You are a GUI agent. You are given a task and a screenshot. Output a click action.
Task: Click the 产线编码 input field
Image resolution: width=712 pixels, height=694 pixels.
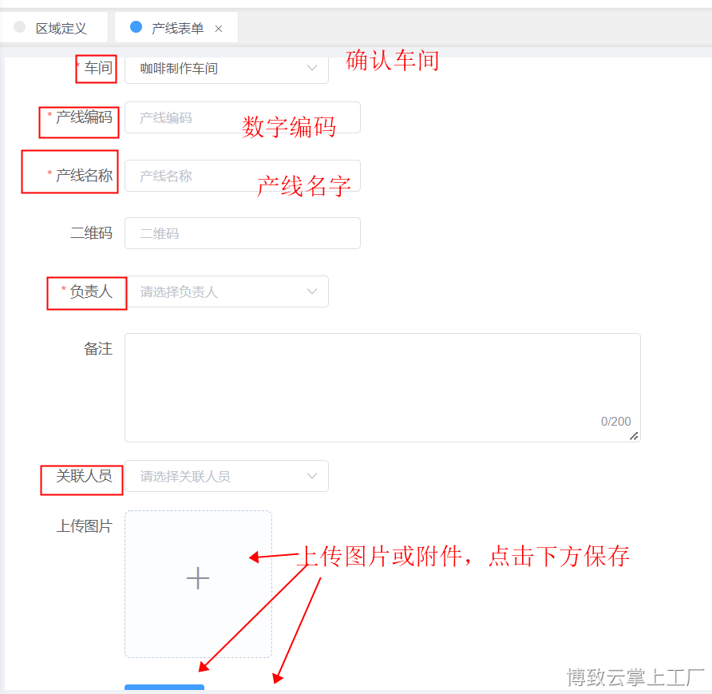(243, 117)
